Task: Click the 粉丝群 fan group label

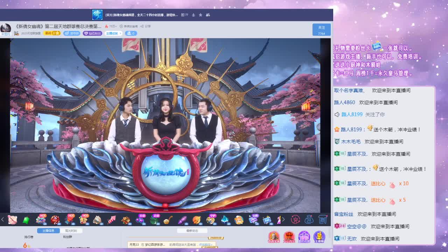Action: [x=68, y=237]
